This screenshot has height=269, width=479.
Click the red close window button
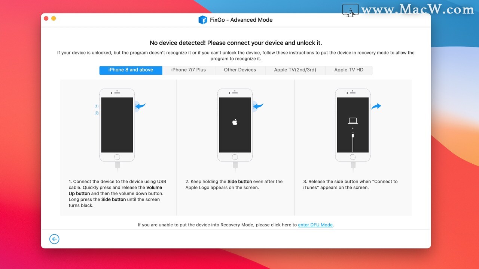46,18
